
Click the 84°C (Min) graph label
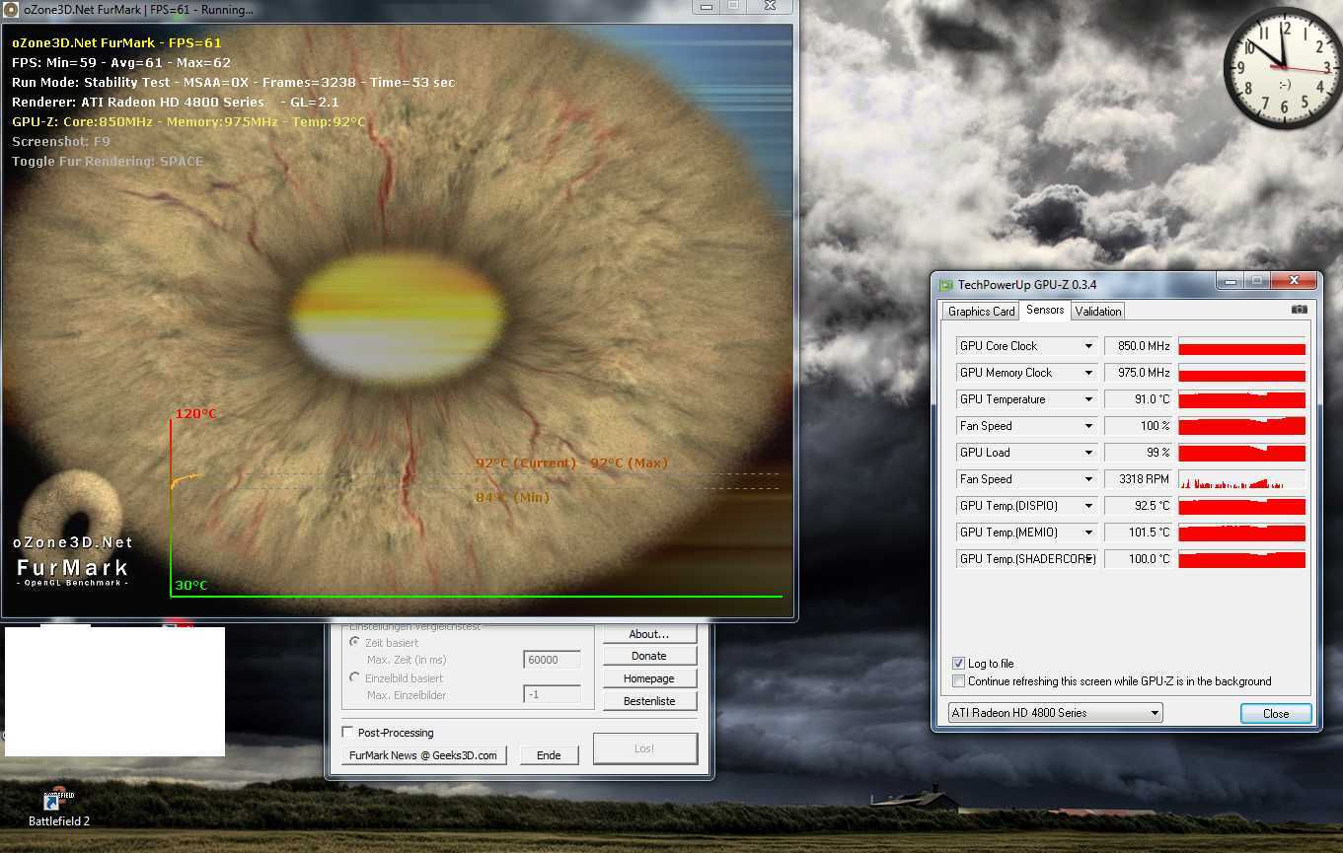pos(512,498)
